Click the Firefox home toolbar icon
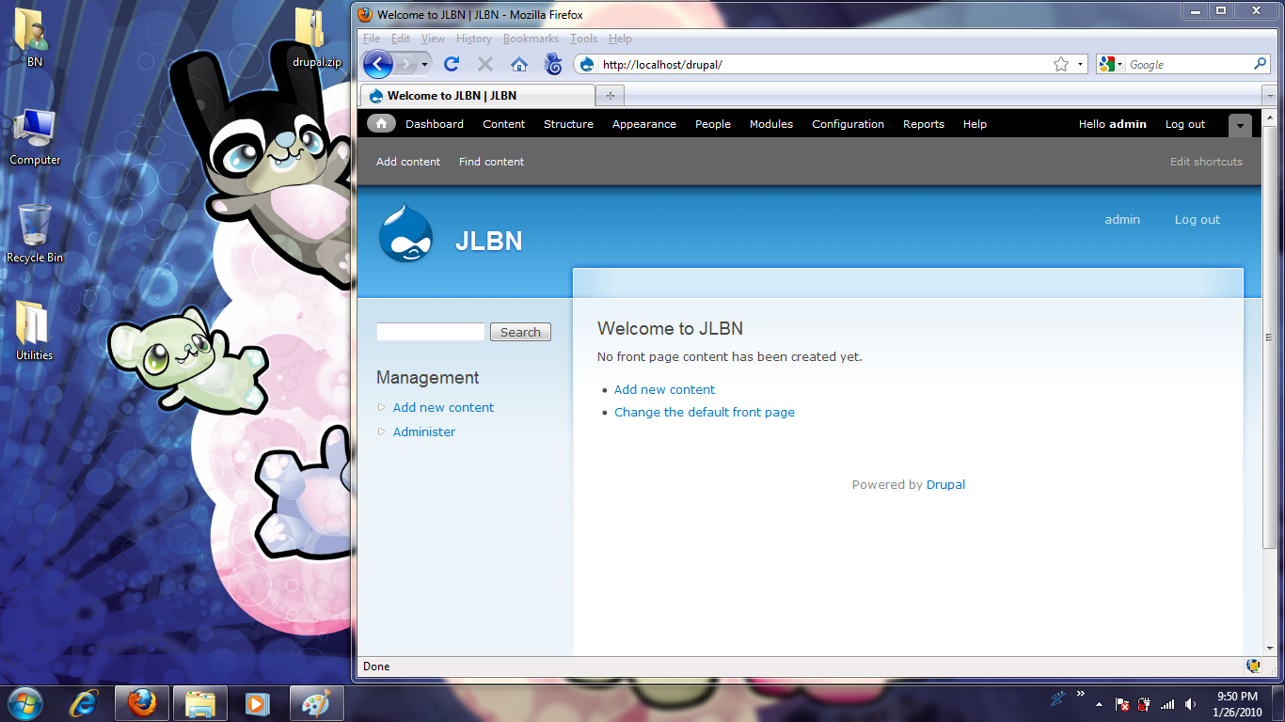The width and height of the screenshot is (1285, 722). click(518, 64)
